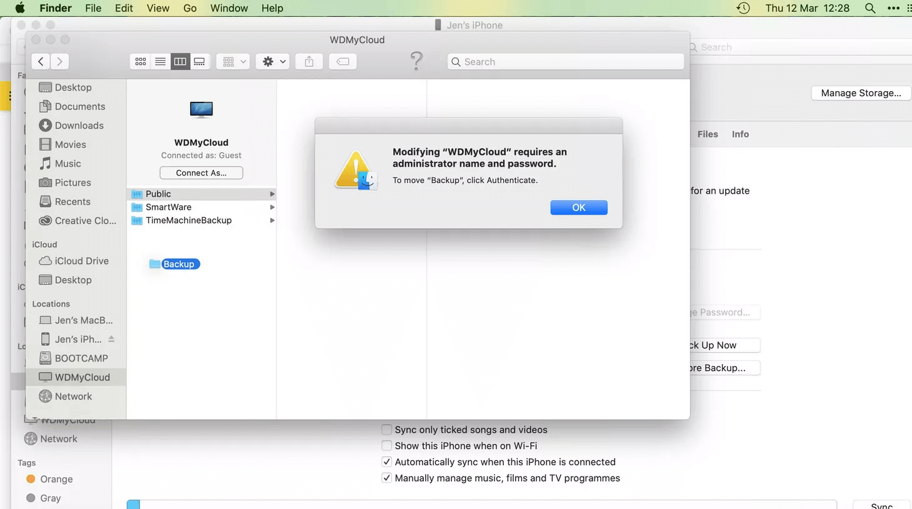This screenshot has height=509, width=912.
Task: Open Creative Cloud Files in the sidebar
Action: (x=78, y=220)
